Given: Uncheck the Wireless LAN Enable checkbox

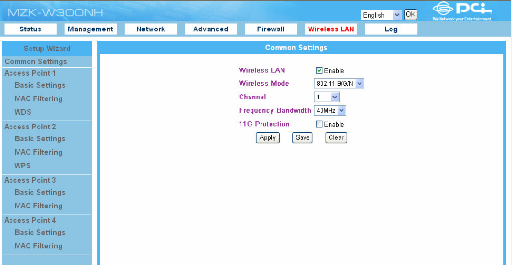Looking at the screenshot, I should tap(320, 70).
